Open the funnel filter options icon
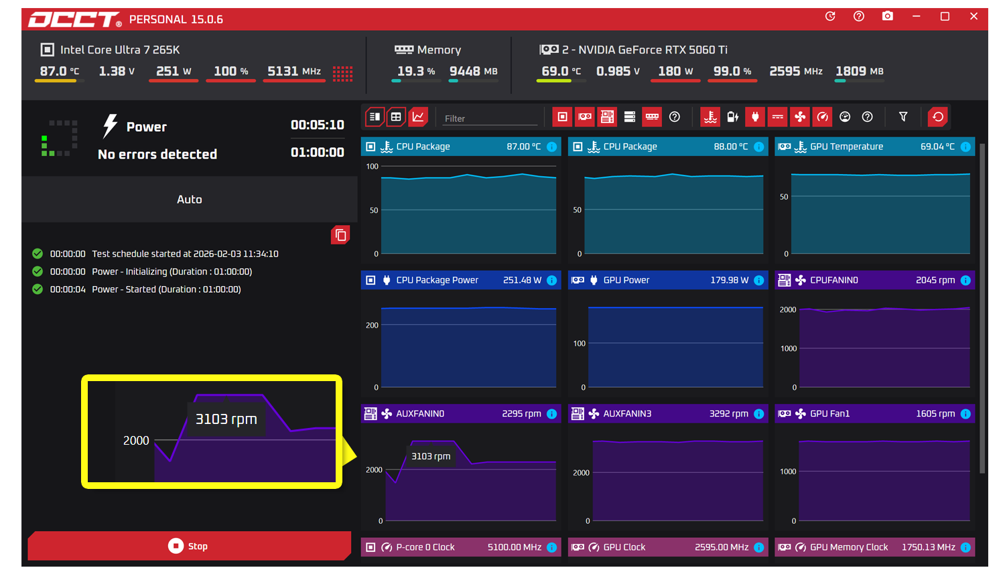This screenshot has height=574, width=1005. [903, 117]
